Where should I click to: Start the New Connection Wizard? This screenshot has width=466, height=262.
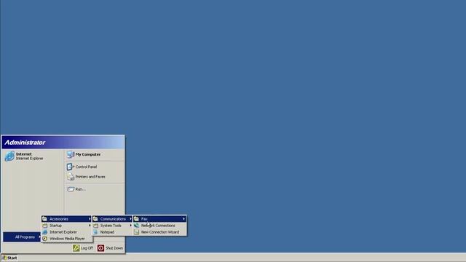[x=160, y=232]
